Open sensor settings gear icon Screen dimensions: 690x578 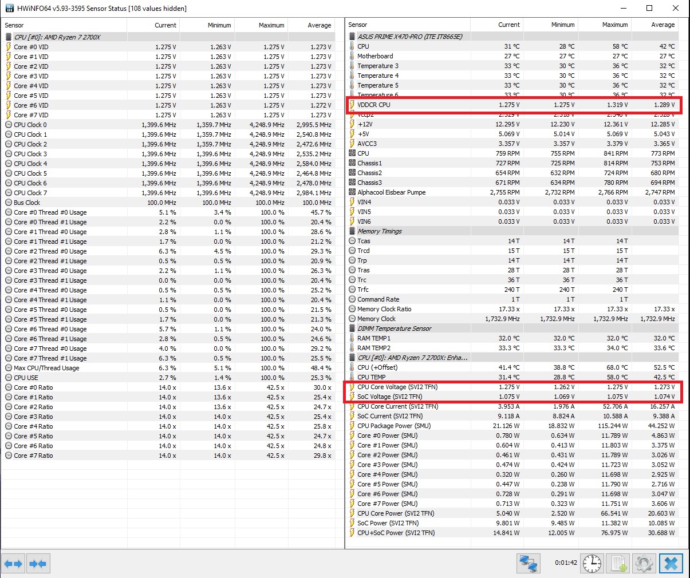coord(644,564)
